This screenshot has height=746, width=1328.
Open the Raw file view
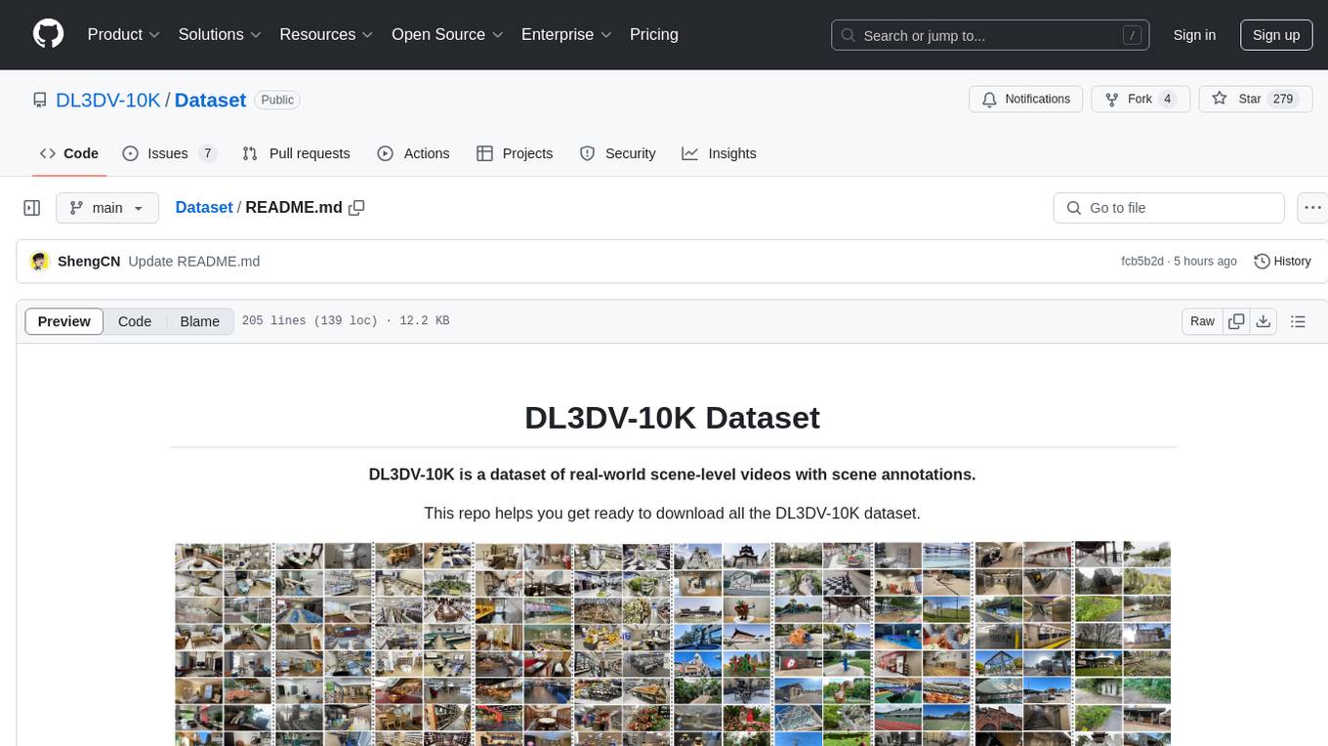click(1202, 321)
